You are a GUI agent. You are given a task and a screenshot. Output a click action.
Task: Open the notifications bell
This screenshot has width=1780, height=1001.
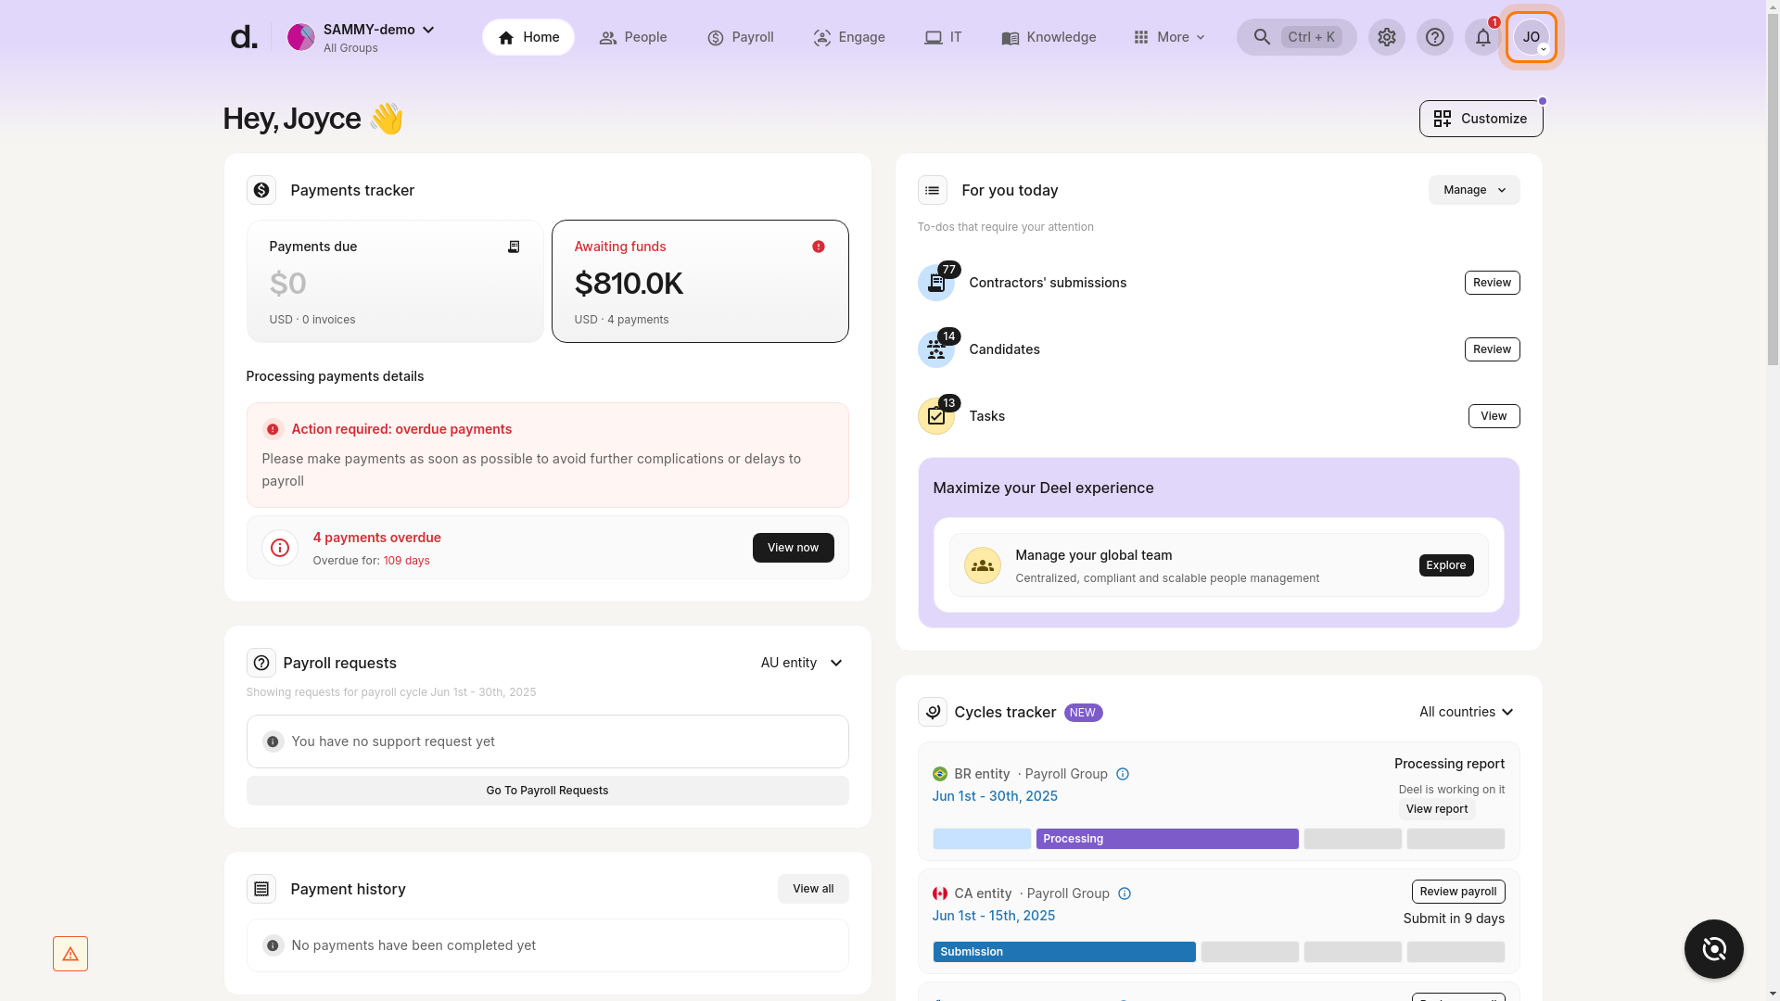(x=1482, y=37)
